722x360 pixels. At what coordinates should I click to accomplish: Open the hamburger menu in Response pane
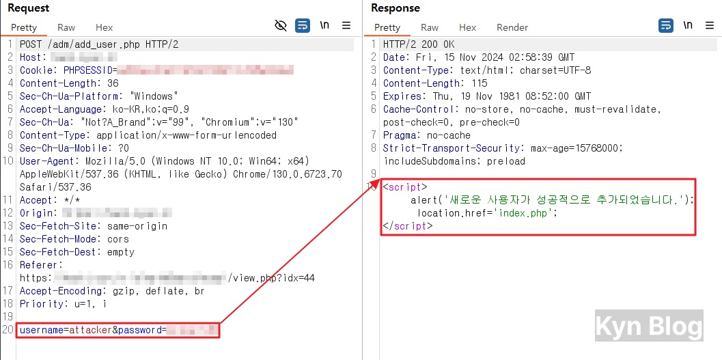click(710, 25)
